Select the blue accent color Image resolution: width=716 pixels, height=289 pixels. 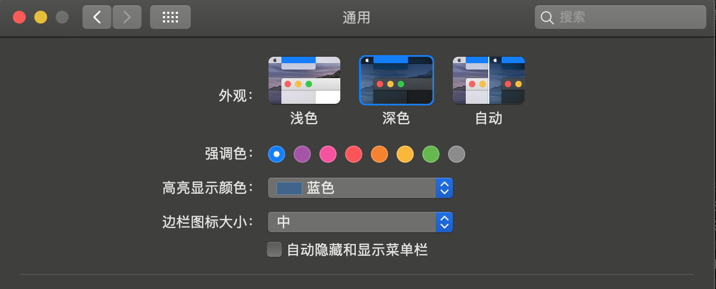click(x=277, y=154)
